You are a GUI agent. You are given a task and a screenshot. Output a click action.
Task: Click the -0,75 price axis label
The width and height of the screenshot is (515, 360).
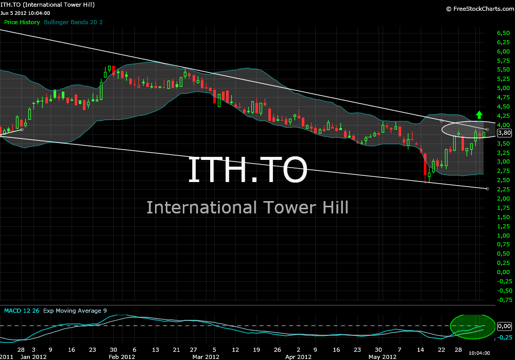tap(505, 300)
